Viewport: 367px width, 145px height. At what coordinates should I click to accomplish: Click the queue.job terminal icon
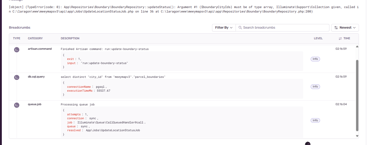click(17, 105)
